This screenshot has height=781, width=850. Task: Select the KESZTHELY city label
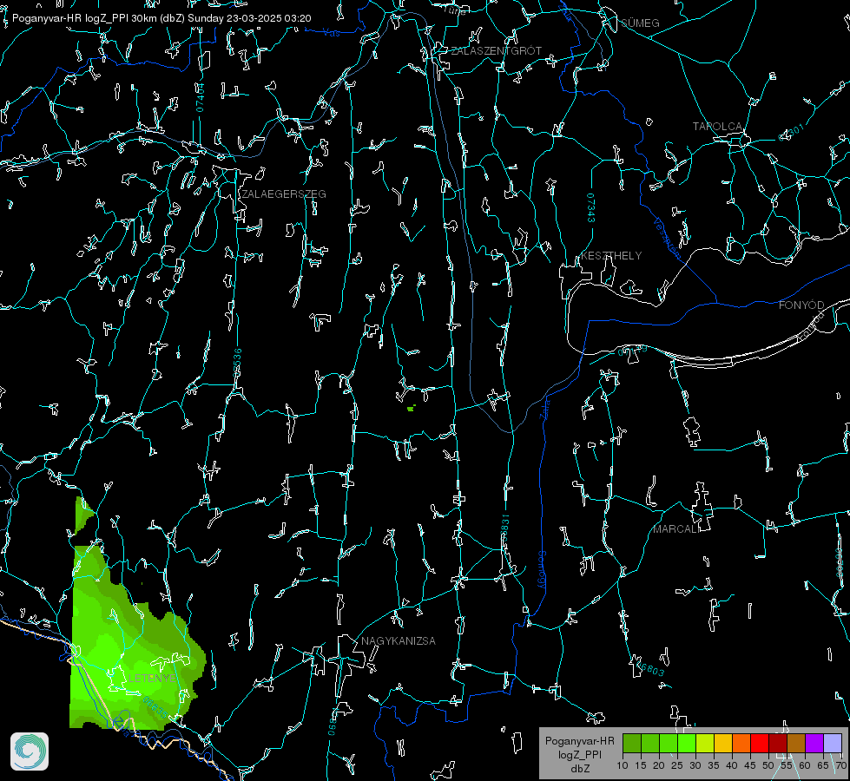click(611, 255)
